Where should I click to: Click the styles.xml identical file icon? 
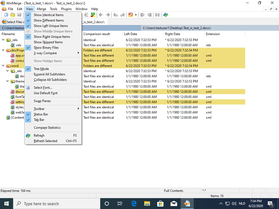pos(13,107)
